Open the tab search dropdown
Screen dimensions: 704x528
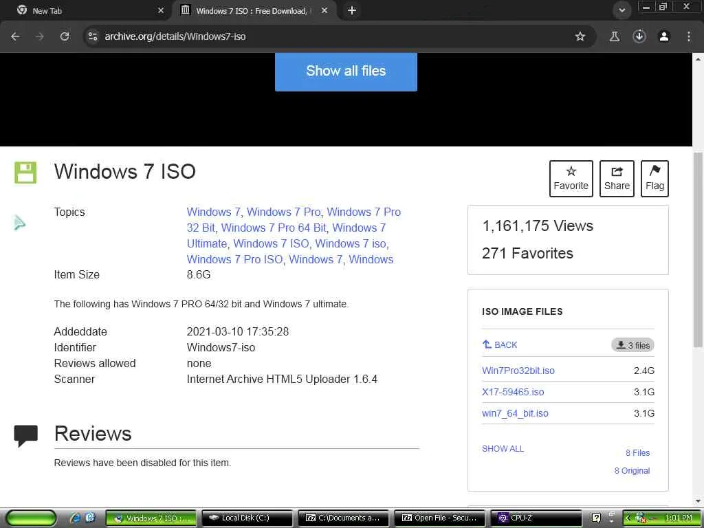pos(621,10)
